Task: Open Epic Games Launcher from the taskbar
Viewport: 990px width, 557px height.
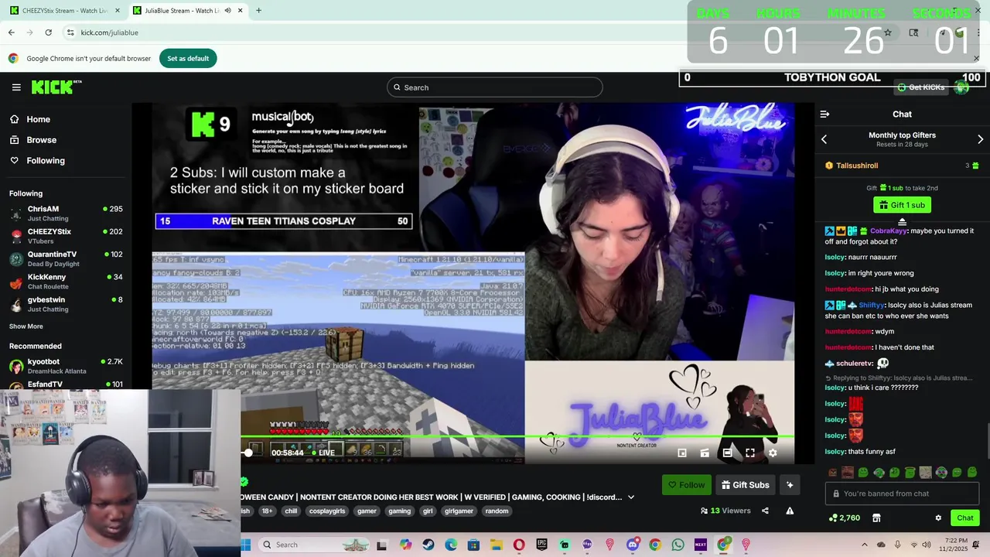Action: coord(541,545)
